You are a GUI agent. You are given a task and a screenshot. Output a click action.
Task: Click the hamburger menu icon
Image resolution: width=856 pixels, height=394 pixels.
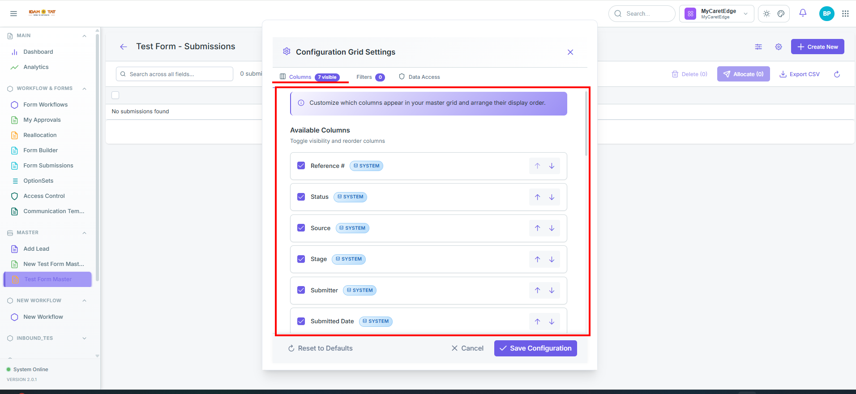pyautogui.click(x=13, y=13)
